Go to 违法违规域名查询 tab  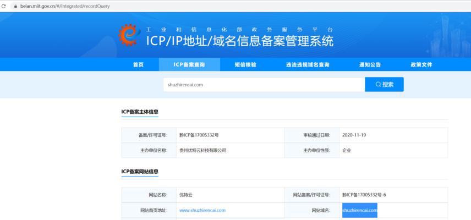click(x=308, y=64)
